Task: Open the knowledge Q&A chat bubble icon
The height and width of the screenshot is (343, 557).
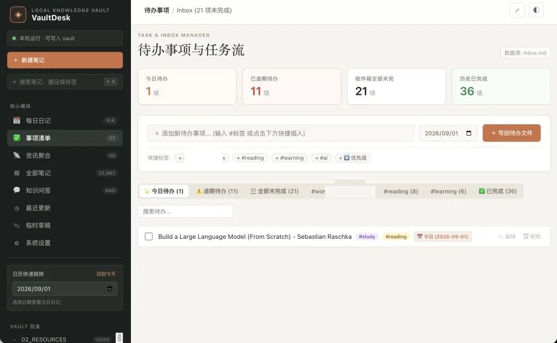Action: [x=17, y=190]
